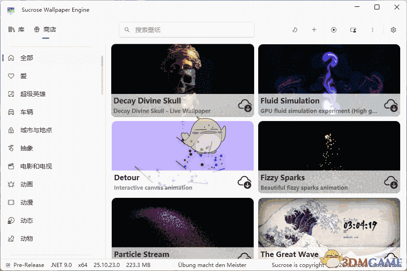Image resolution: width=407 pixels, height=271 pixels.
Task: Switch to the 超级英雄 category
Action: click(x=31, y=94)
